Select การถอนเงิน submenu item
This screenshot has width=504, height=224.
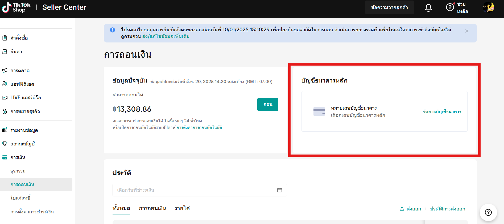[x=36, y=184]
